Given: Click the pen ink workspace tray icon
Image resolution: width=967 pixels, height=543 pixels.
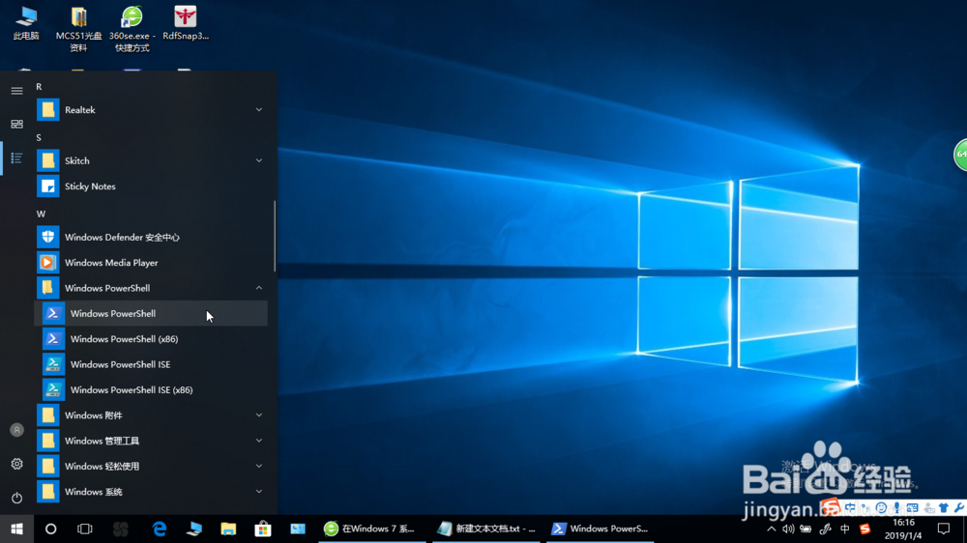Looking at the screenshot, I should 825,529.
